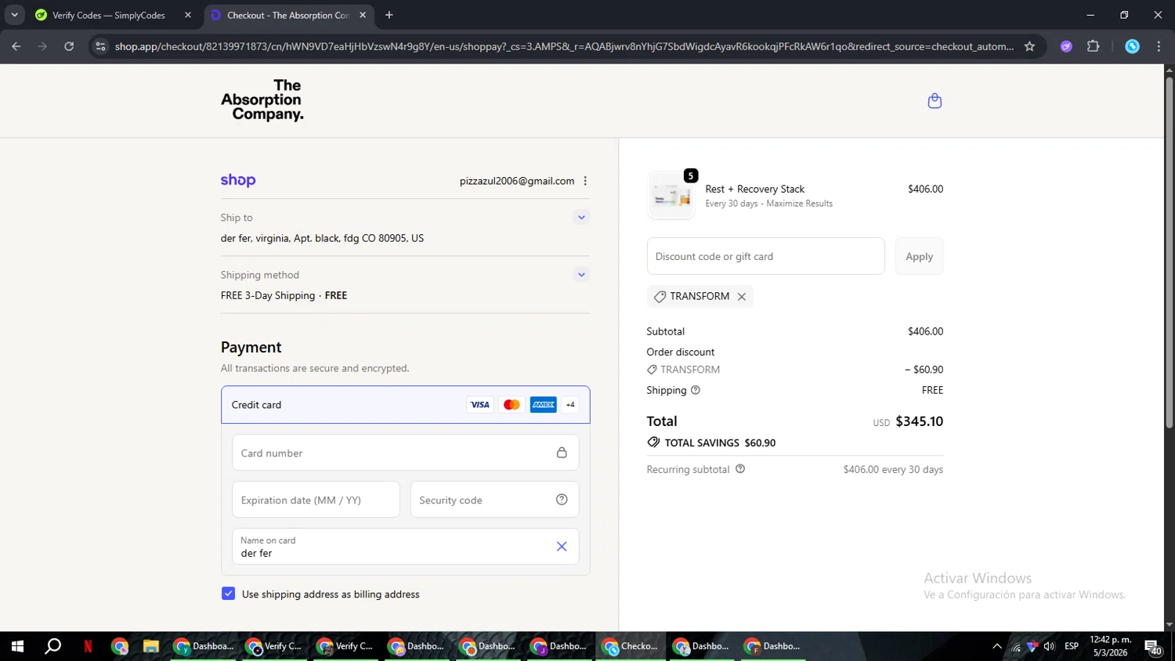The image size is (1175, 661).
Task: Open a new browser tab
Action: click(389, 15)
